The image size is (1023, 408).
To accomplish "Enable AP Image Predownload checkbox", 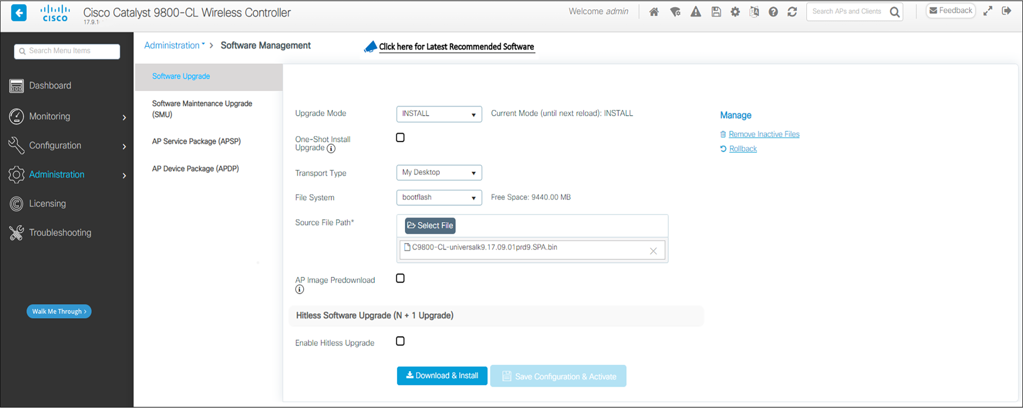I will (x=400, y=278).
